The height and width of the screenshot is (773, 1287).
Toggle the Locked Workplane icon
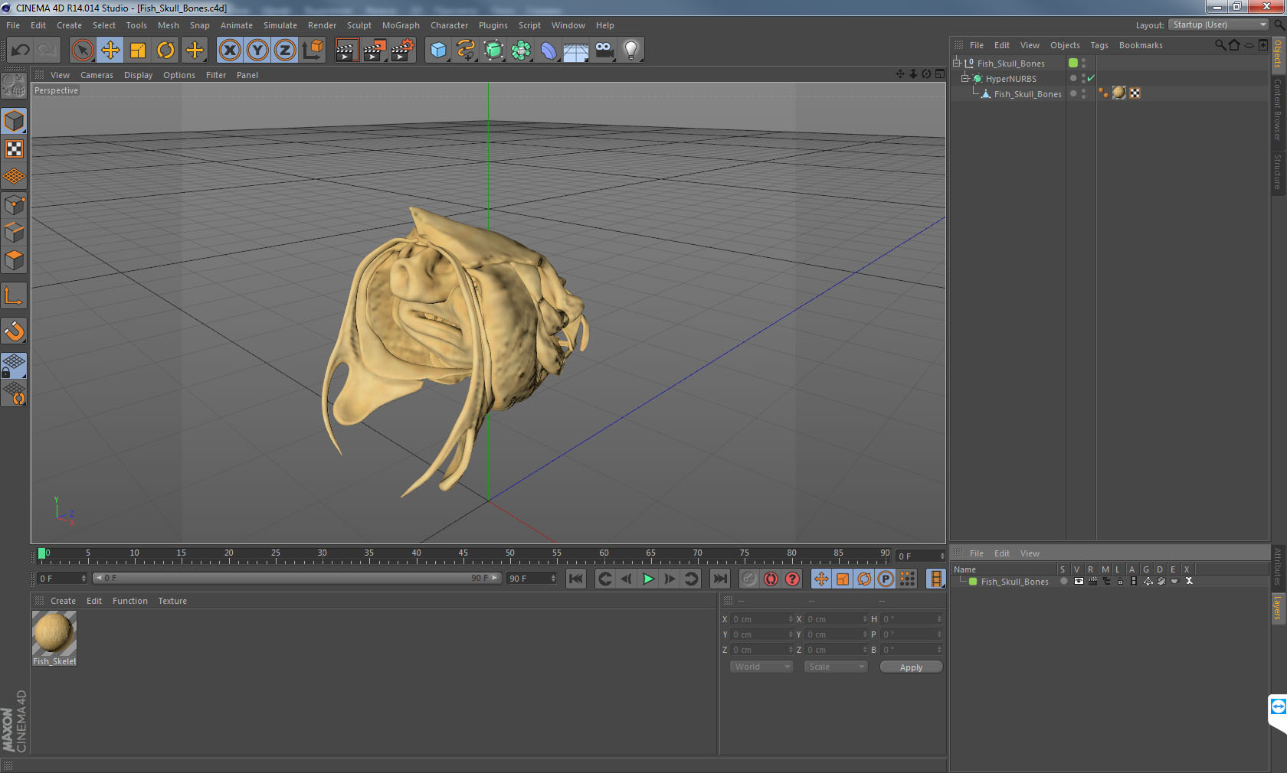[x=14, y=365]
